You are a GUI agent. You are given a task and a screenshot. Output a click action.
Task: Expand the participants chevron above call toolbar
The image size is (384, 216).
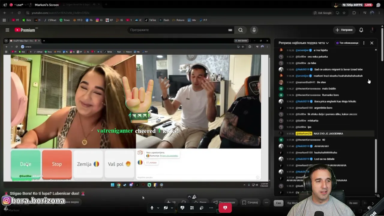point(189,197)
